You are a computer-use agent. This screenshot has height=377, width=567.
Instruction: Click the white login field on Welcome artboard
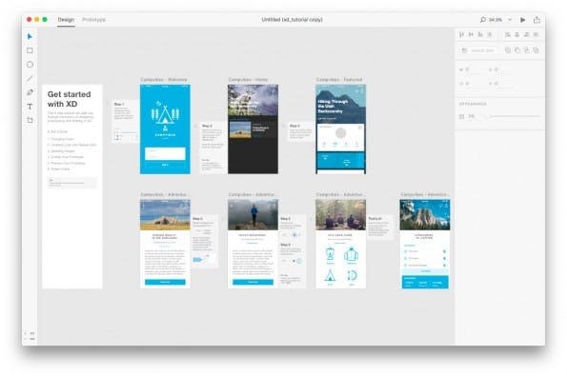point(165,153)
